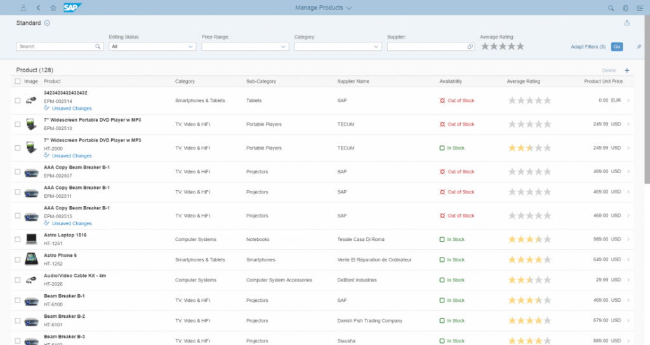The width and height of the screenshot is (650, 345).
Task: Select checkbox for Beam Breaker B-2
Action: (17, 320)
